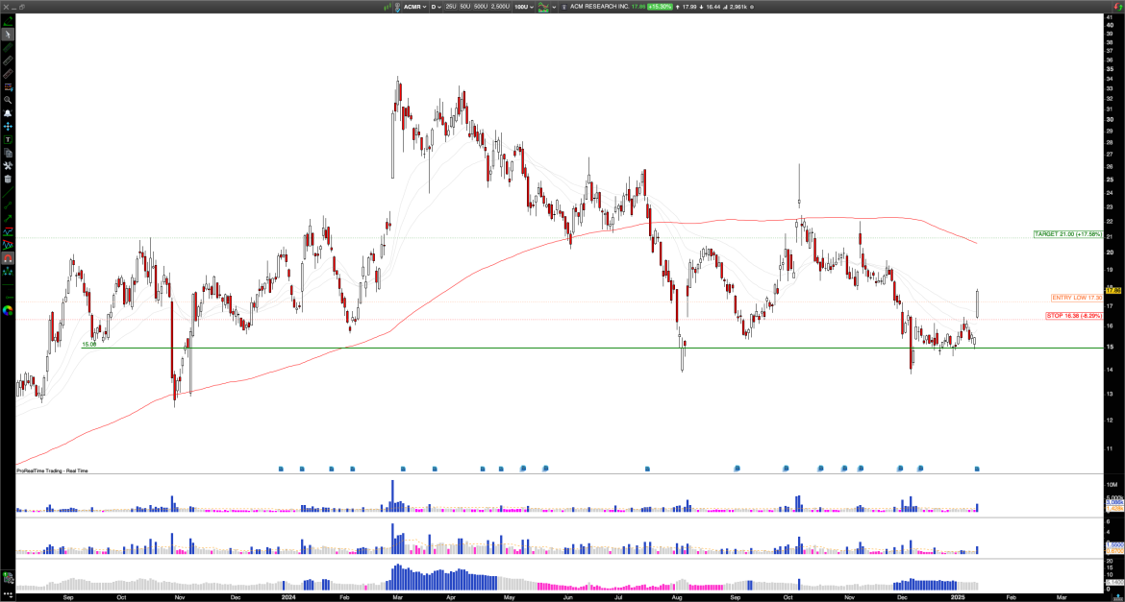This screenshot has width=1125, height=602.
Task: Toggle the candlestick chart style icon
Action: 542,6
